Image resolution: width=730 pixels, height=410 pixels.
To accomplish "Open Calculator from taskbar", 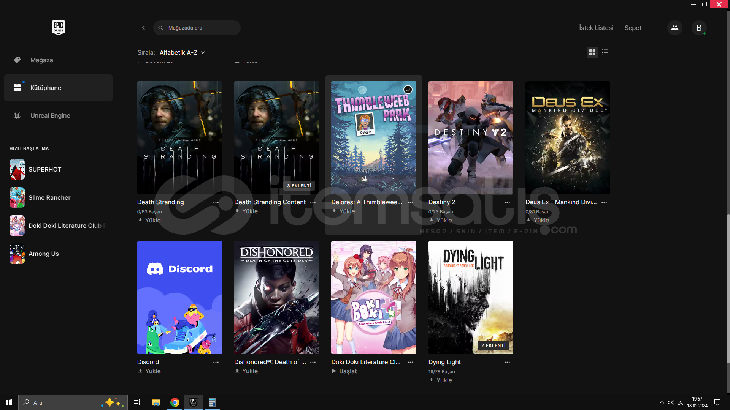I will click(212, 402).
